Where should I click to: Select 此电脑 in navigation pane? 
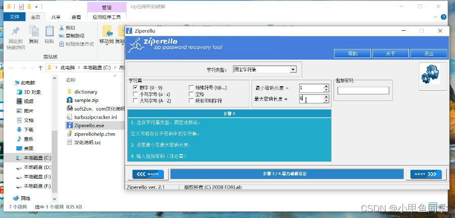27,83
